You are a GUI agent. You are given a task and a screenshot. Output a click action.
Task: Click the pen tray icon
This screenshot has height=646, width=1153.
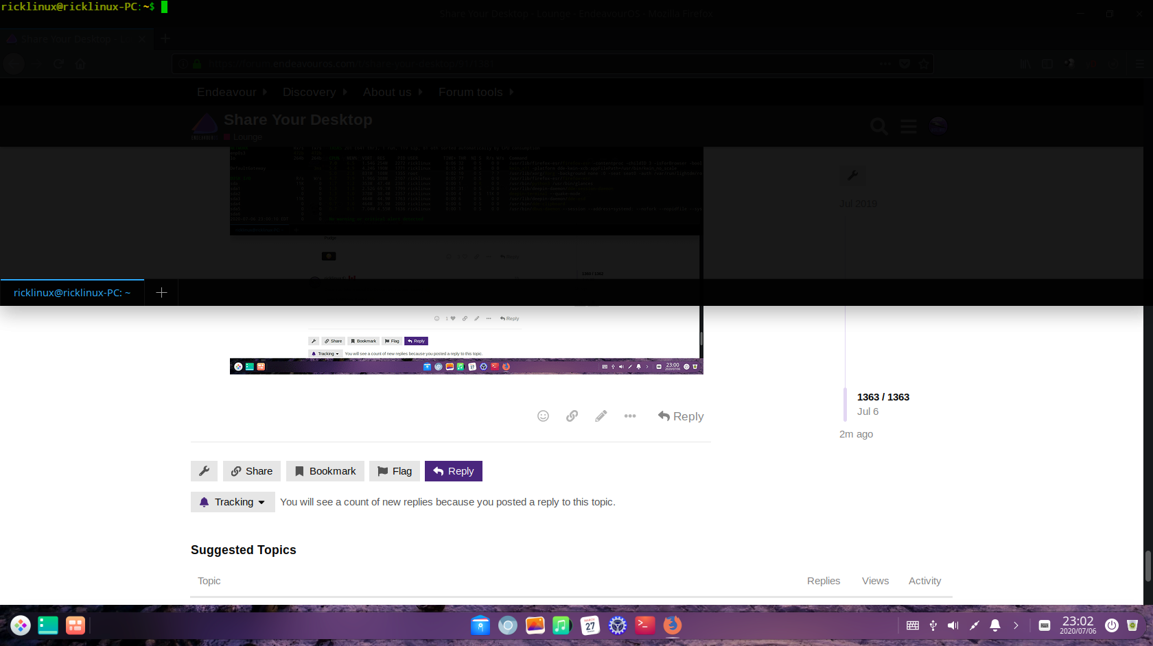[x=974, y=625]
